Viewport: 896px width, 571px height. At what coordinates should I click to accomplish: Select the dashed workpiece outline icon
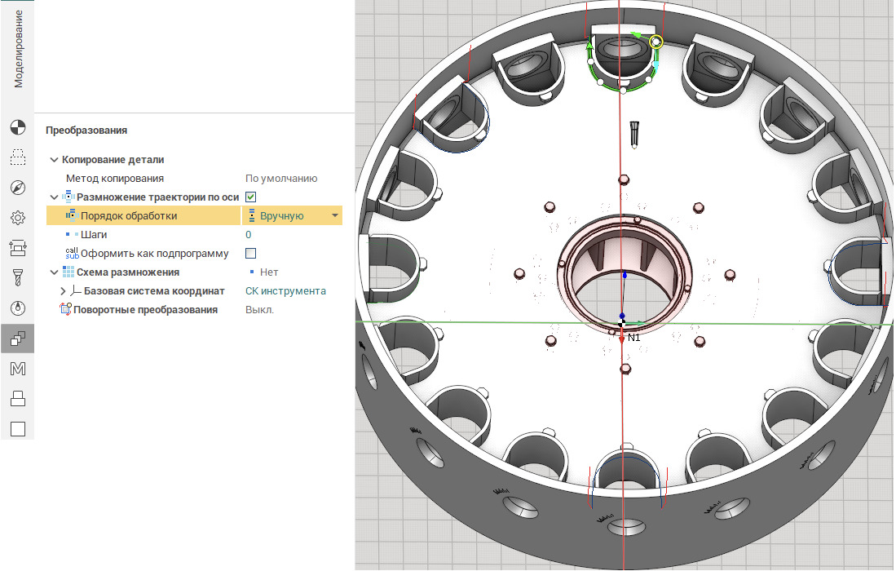[17, 157]
